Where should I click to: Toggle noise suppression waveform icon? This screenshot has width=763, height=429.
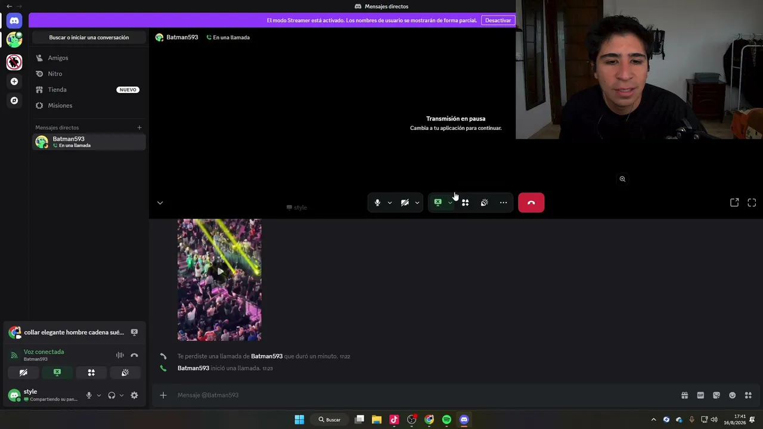coord(120,355)
